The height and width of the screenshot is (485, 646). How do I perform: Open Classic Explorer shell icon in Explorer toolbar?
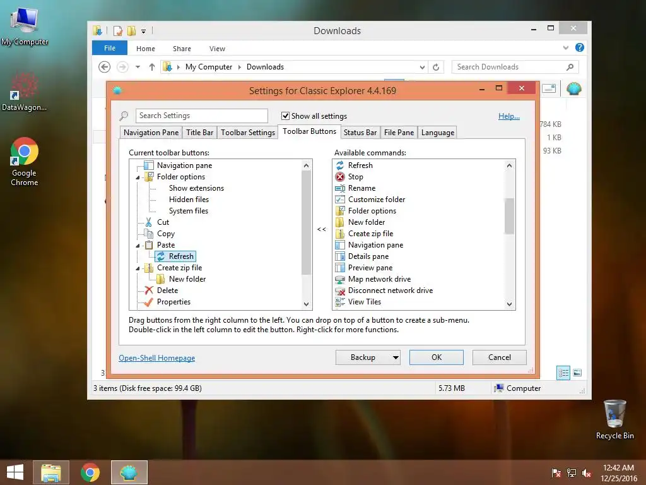pos(573,88)
